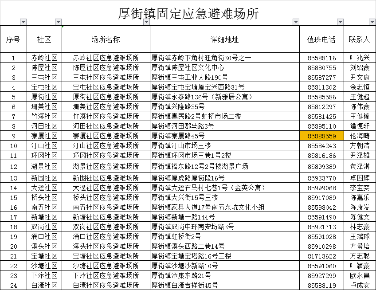Select the title cell 厚街镇固定应急避难场所
This screenshot has width=376, height=290.
coord(188,12)
